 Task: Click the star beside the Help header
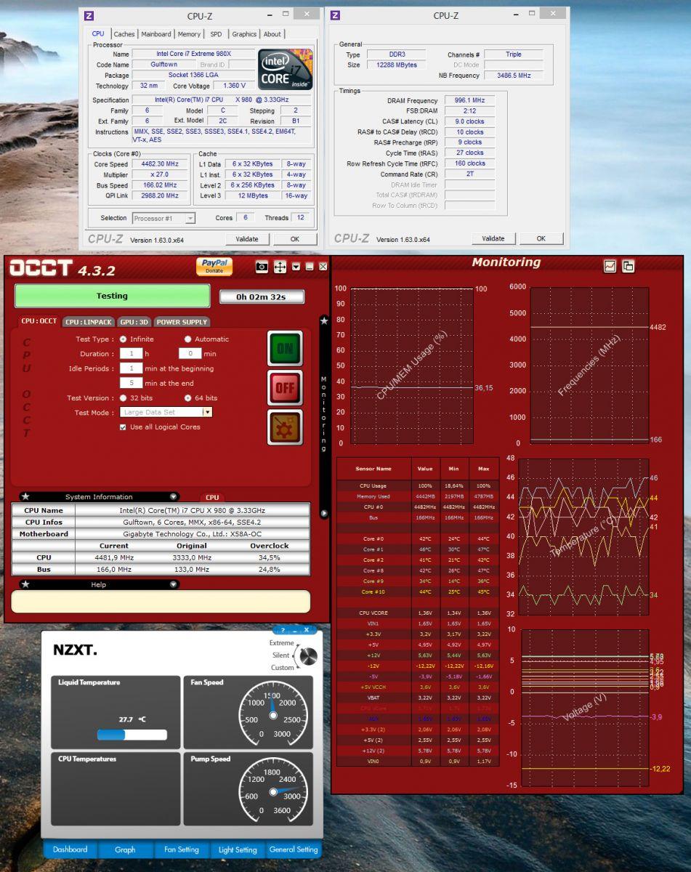(x=25, y=584)
